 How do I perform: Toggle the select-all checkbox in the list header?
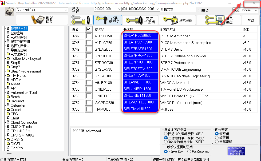click(89, 29)
